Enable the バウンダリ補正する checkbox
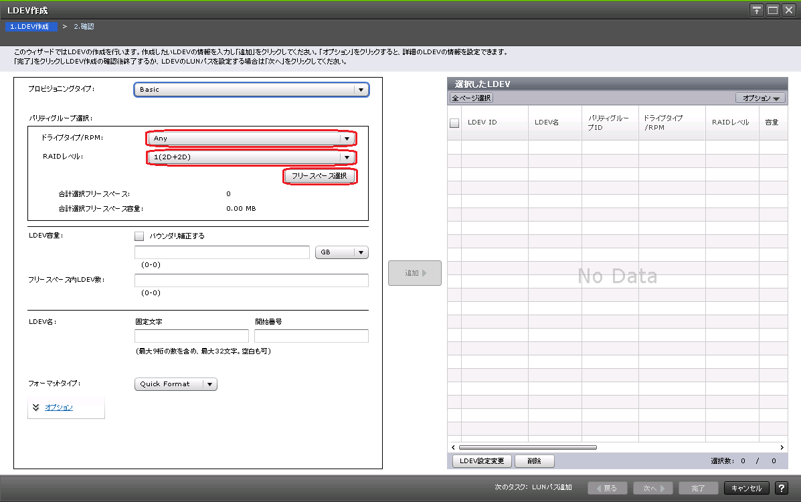Screen dimensions: 801x502 139,236
